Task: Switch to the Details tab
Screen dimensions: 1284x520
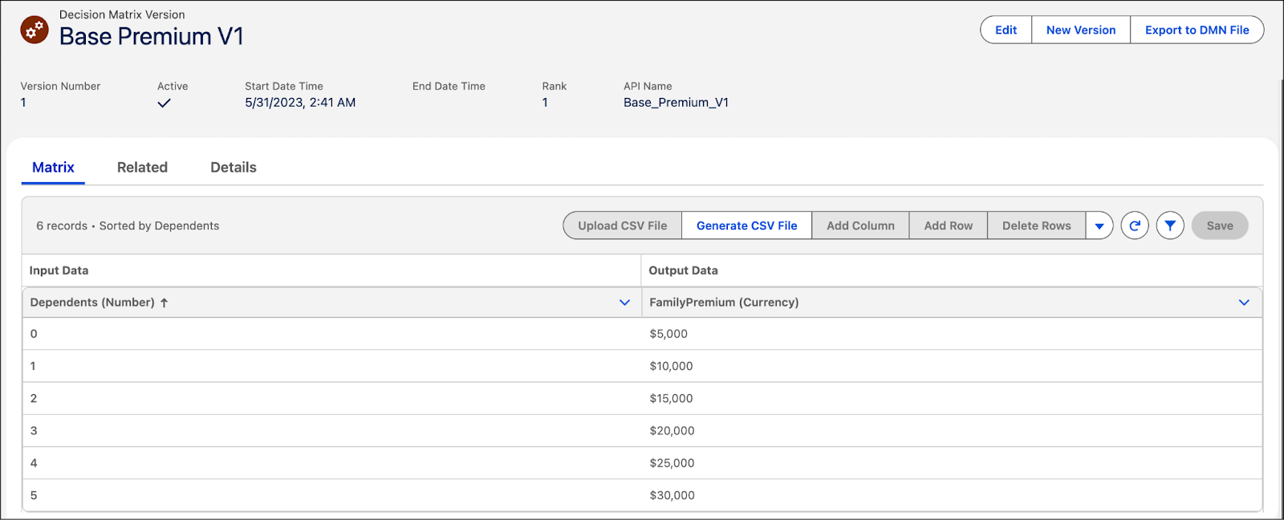Action: [234, 167]
